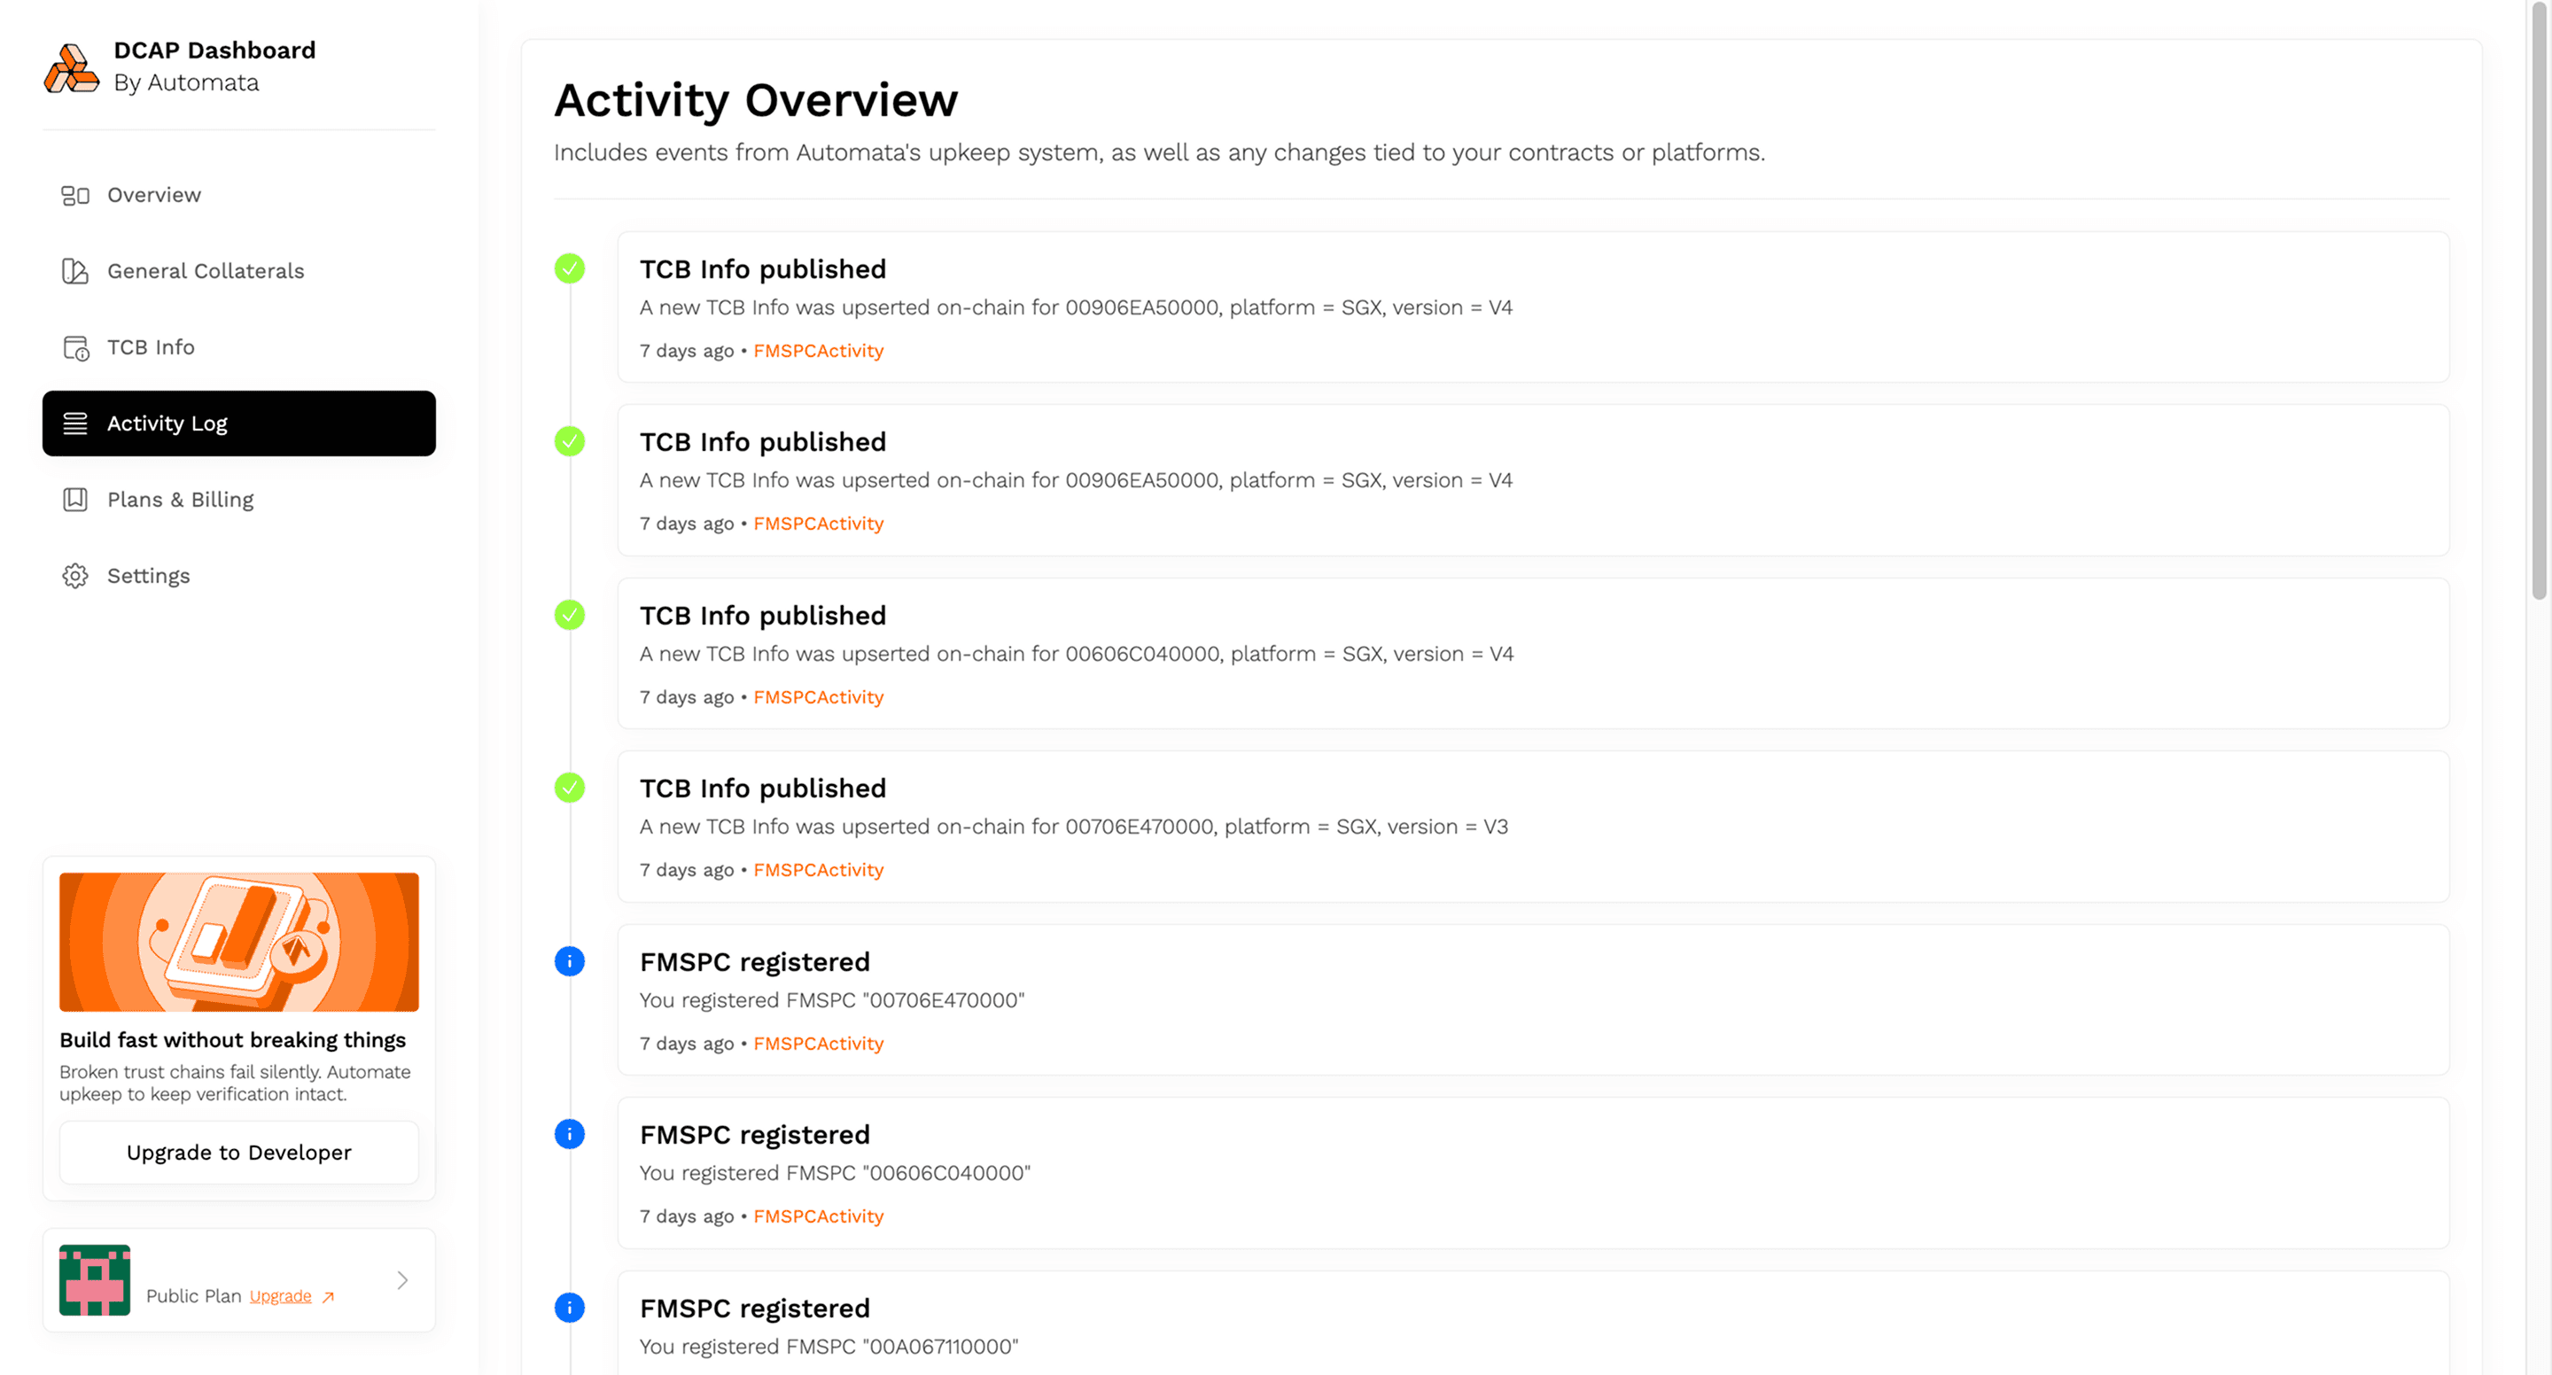Open the Settings menu item
Screen dimensions: 2552x1375
(x=148, y=577)
